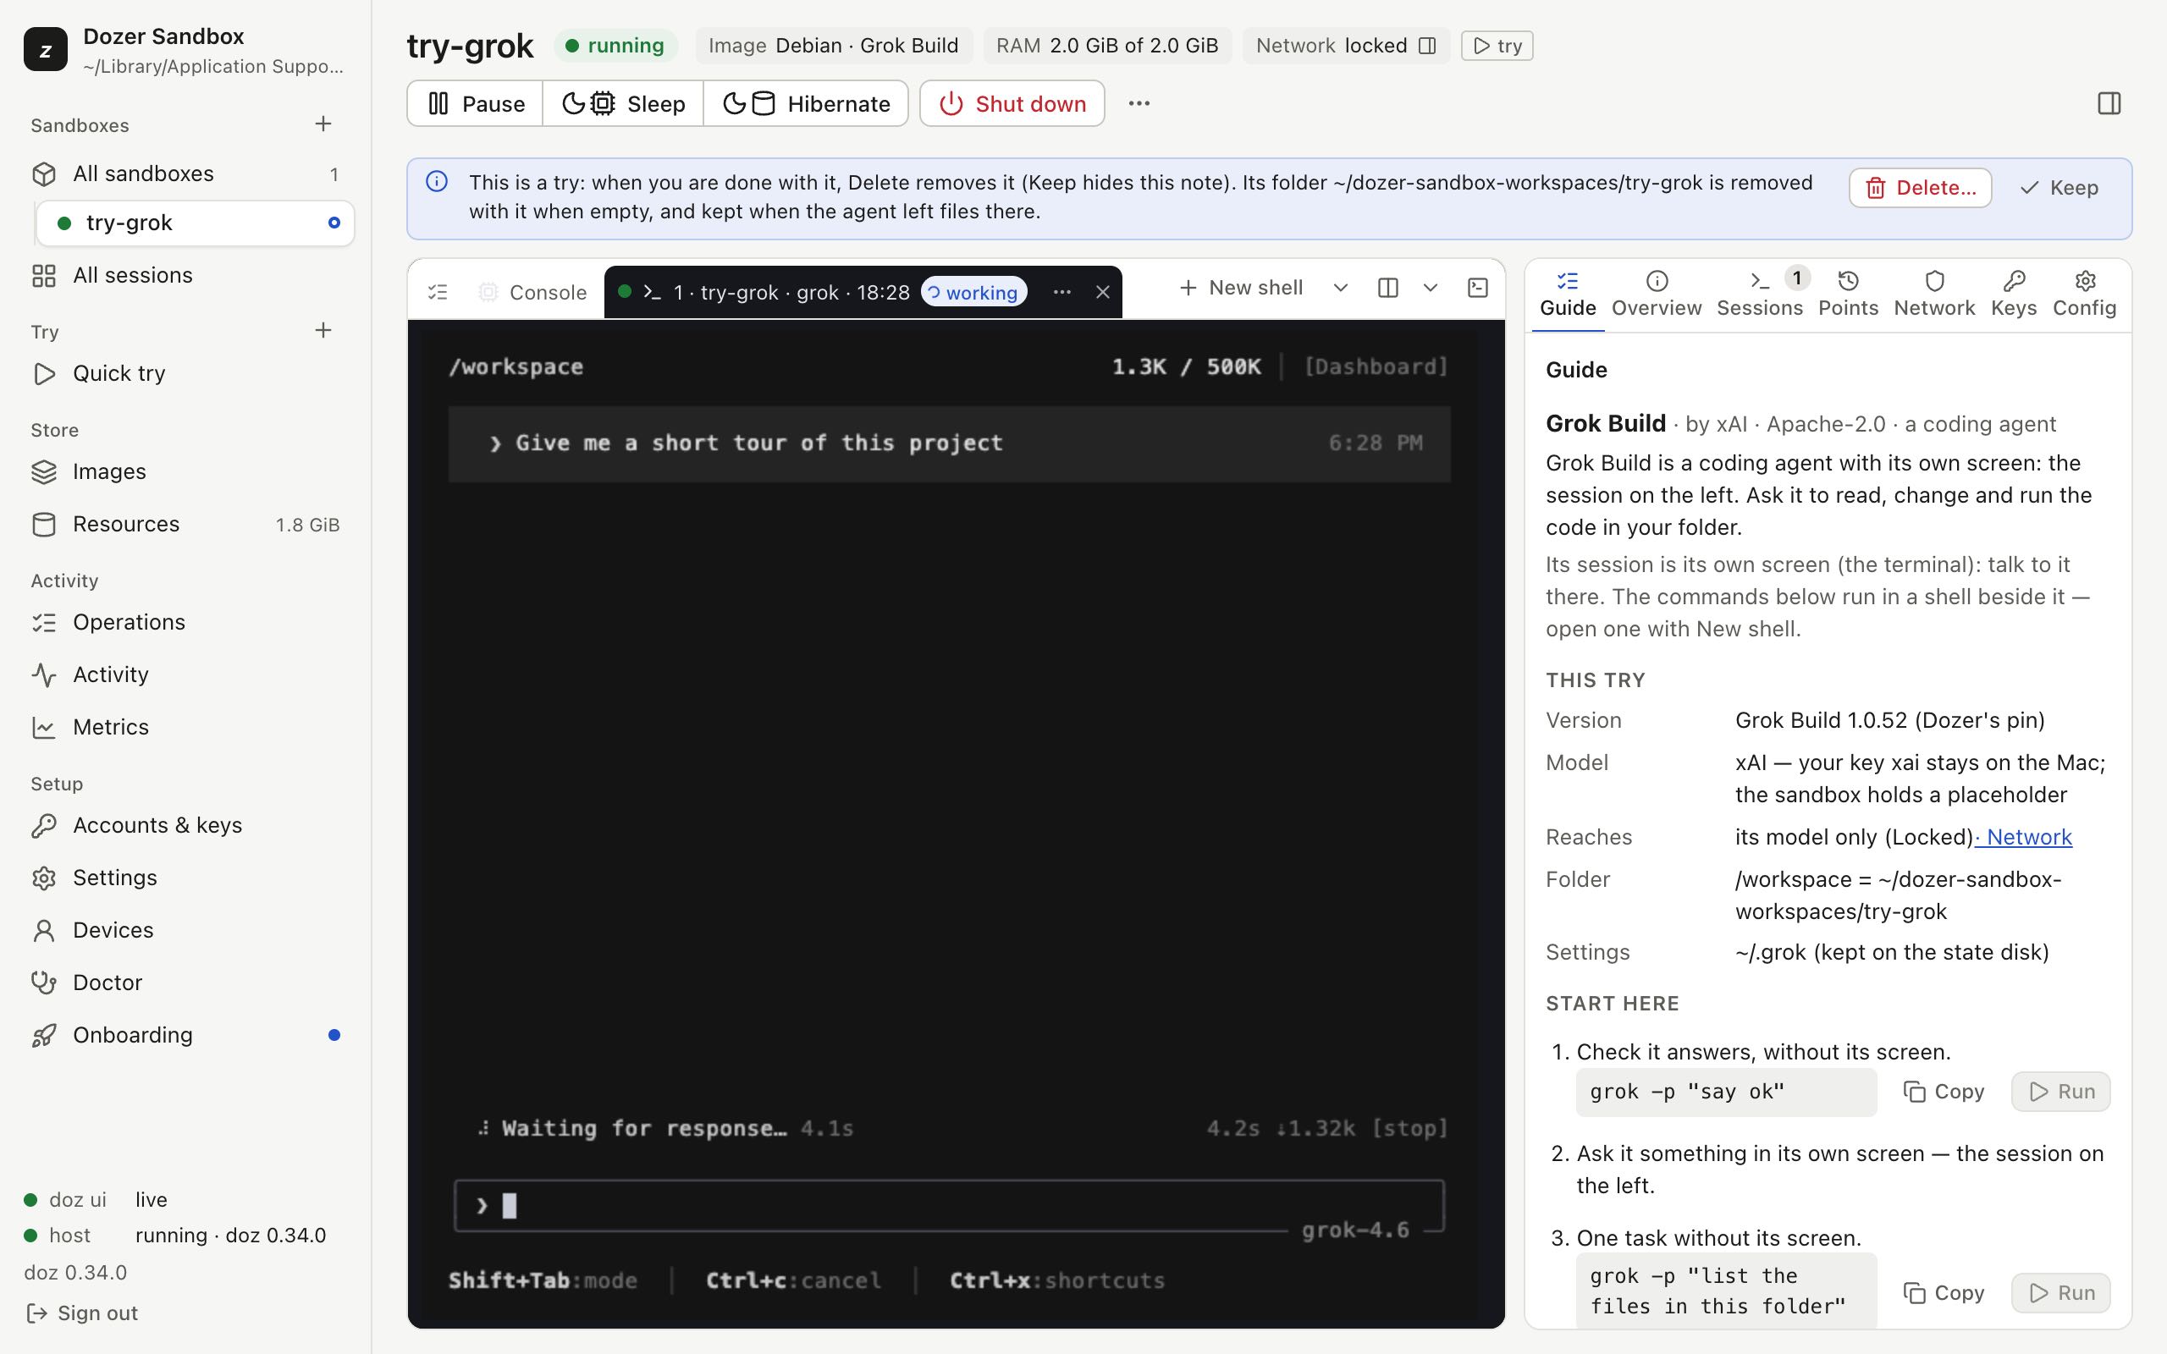Copy the "list the files in this folder" command
Screen dimensions: 2167x1354
pyautogui.click(x=1944, y=1293)
